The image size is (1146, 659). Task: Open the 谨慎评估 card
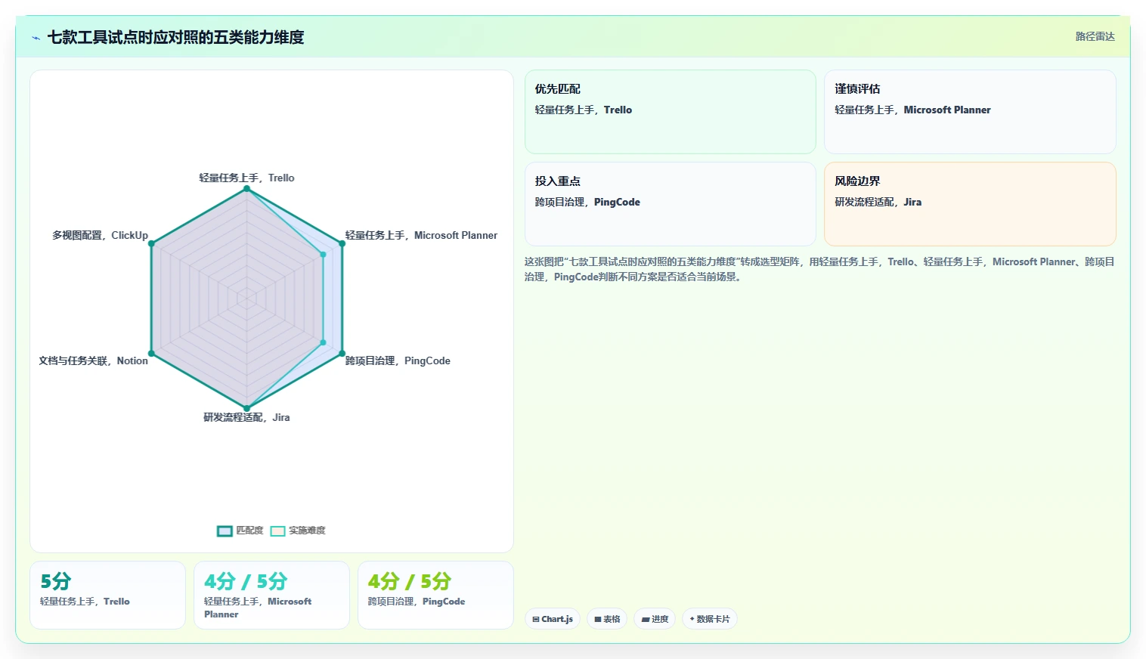(x=970, y=112)
